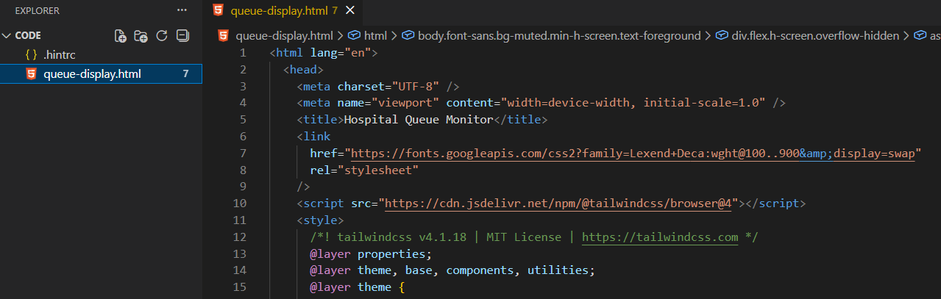
Task: Select queue-display.html in the file tree
Action: tap(92, 73)
